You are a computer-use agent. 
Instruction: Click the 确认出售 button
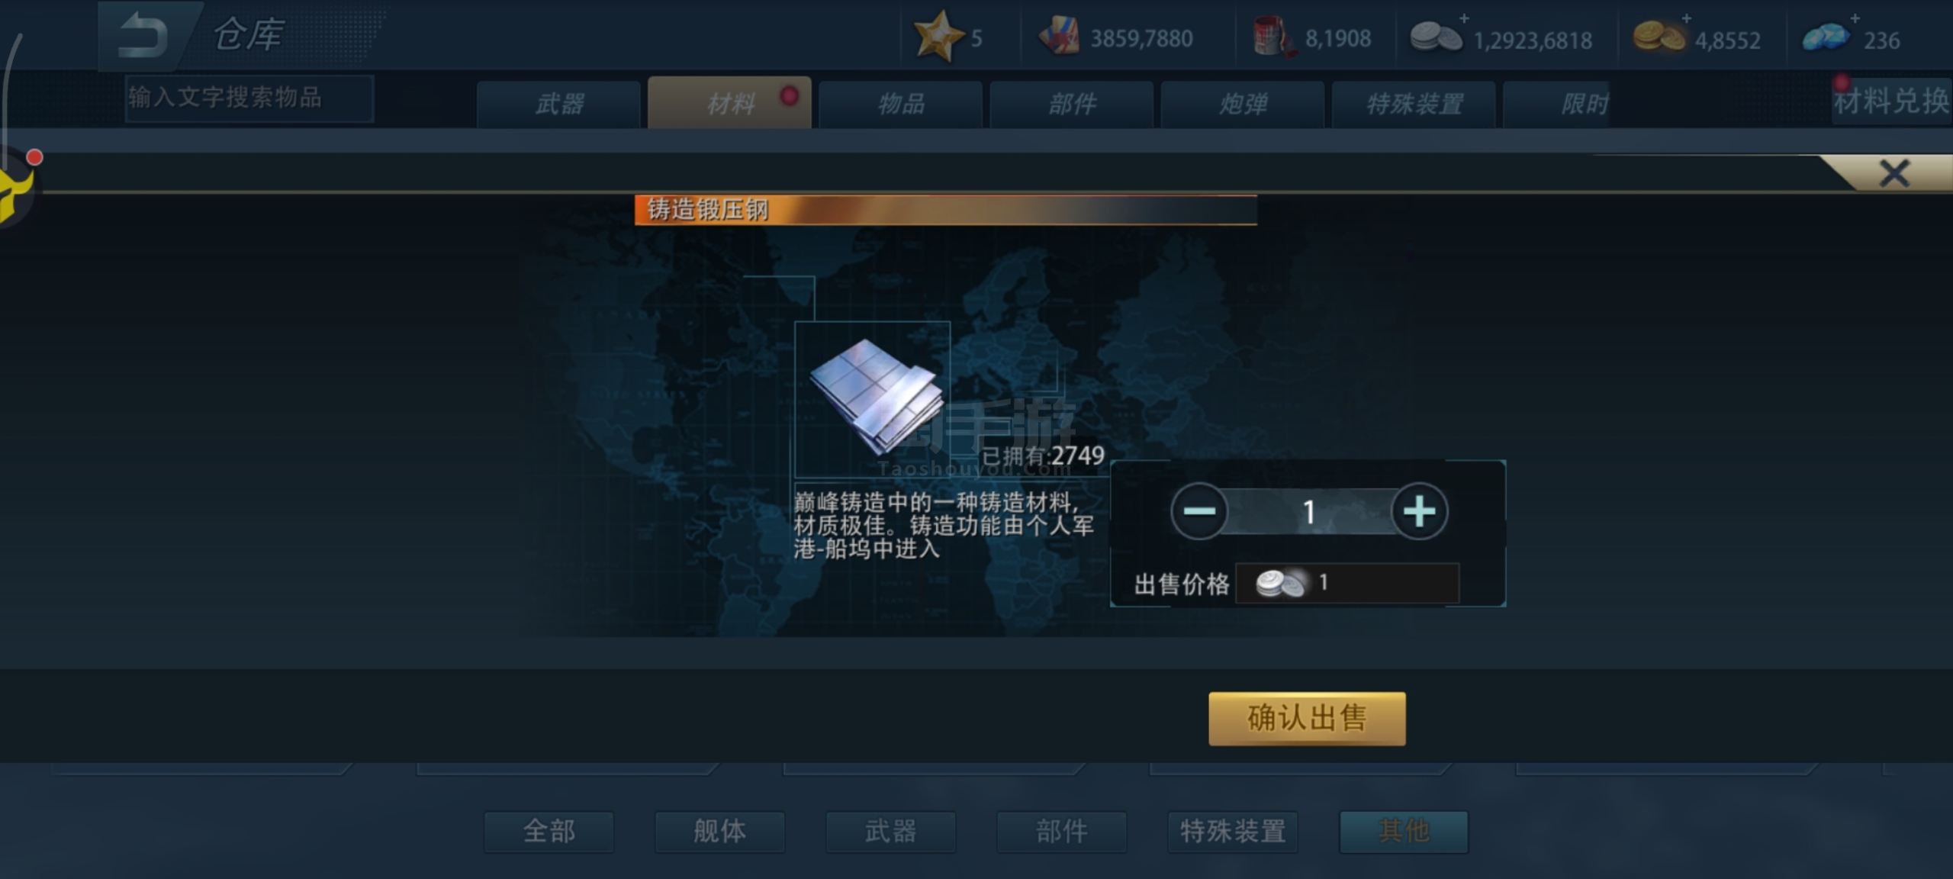coord(1307,718)
